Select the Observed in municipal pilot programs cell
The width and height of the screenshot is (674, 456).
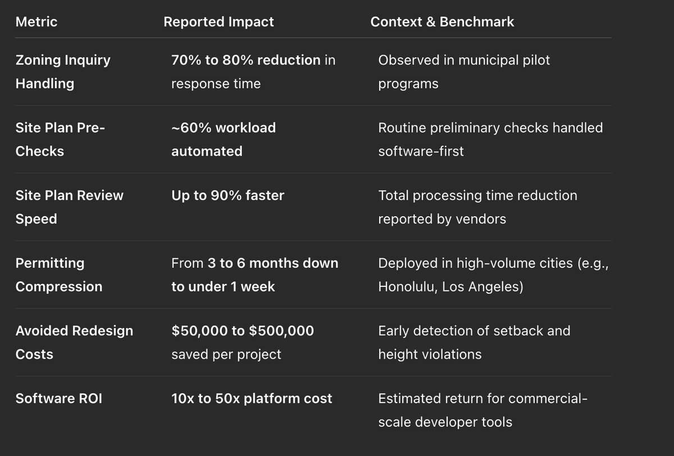[464, 72]
